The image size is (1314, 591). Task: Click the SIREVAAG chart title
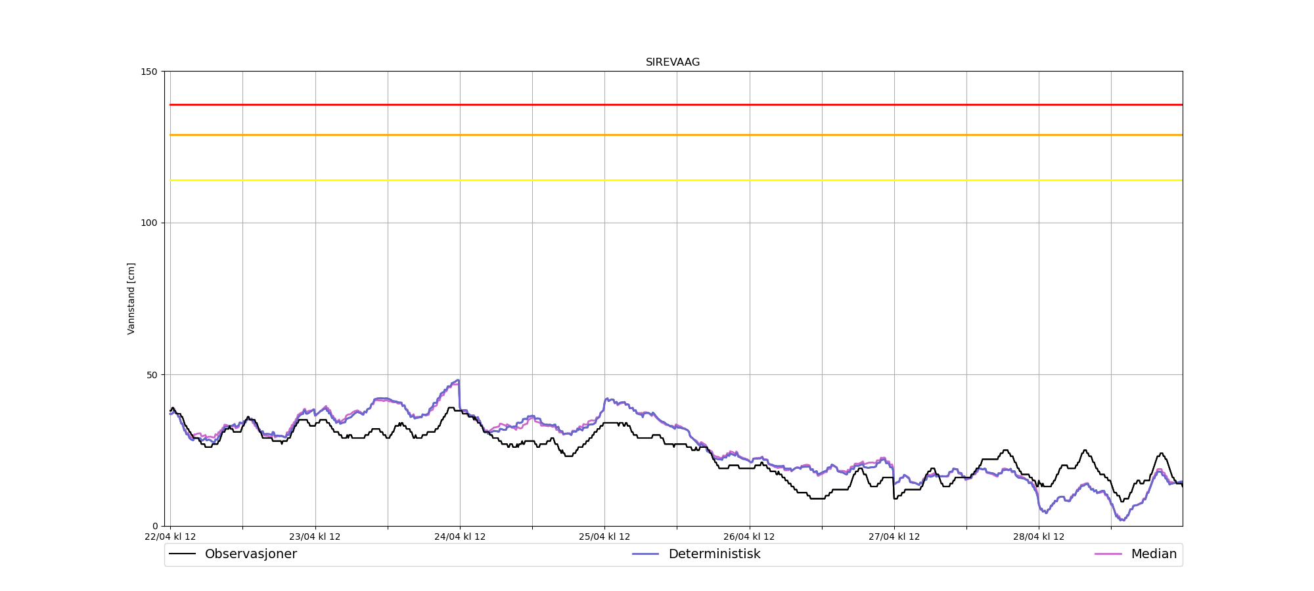pyautogui.click(x=673, y=62)
